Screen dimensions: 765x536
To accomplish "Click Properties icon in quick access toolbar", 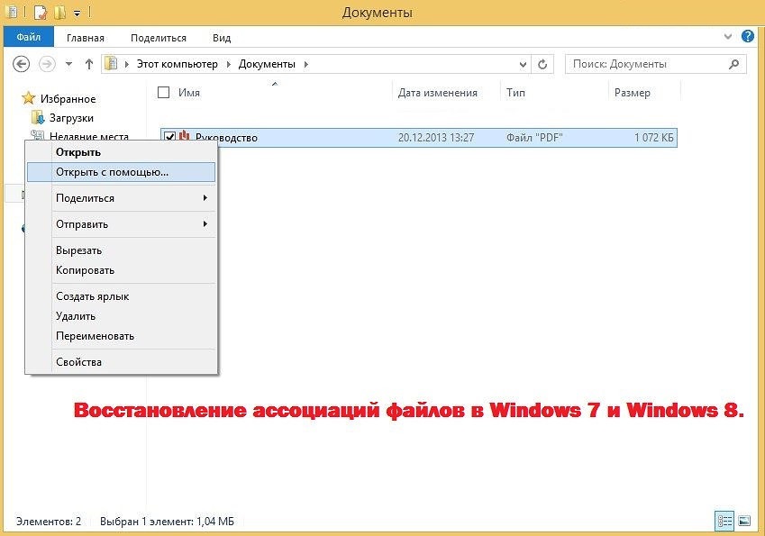I will click(41, 12).
